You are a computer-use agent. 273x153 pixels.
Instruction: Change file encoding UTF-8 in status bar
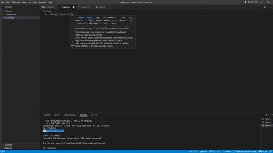point(212,151)
